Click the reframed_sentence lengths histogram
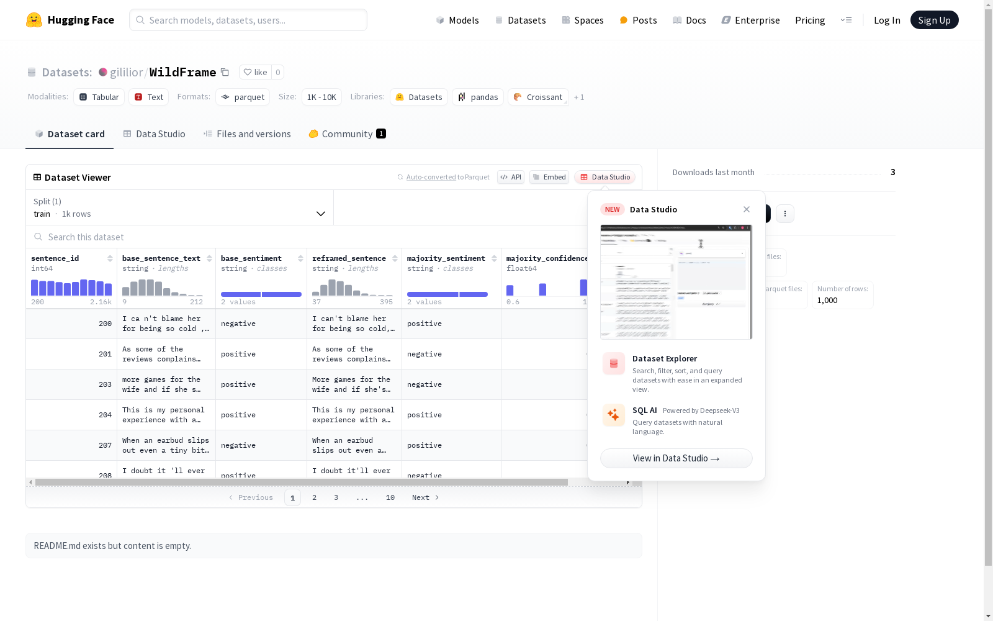Viewport: 993px width, 621px height. click(353, 287)
